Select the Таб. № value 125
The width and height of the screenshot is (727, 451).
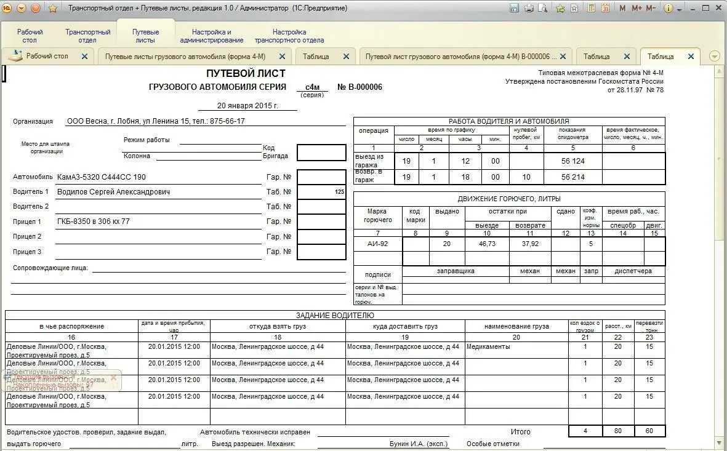point(339,191)
